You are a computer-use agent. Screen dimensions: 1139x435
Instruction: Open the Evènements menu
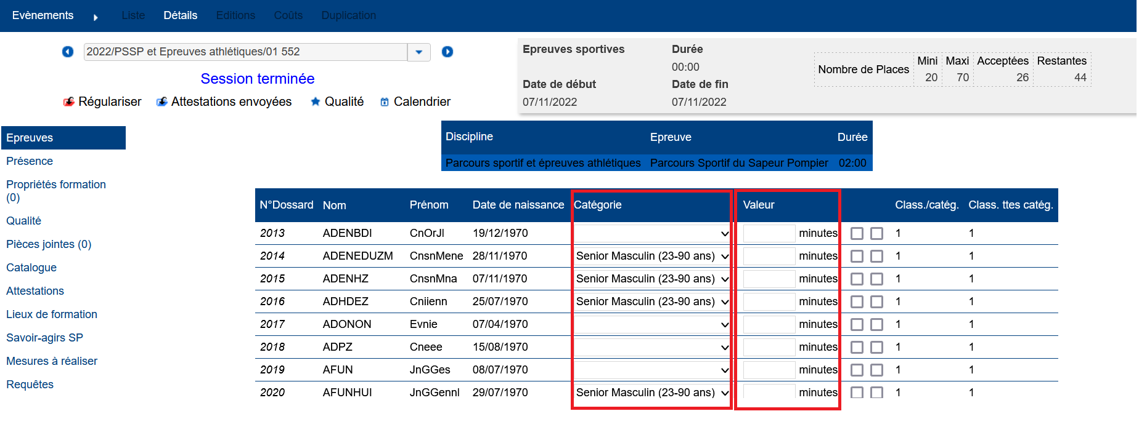43,15
